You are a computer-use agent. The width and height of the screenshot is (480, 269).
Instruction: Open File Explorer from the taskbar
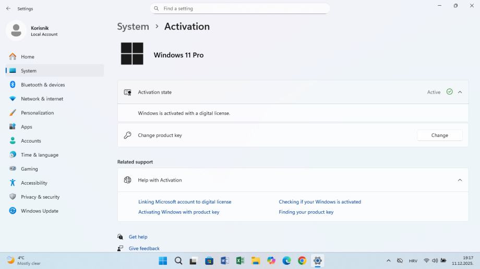click(256, 261)
